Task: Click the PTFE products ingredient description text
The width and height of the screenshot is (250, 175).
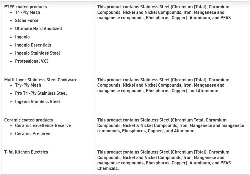Action: (164, 12)
